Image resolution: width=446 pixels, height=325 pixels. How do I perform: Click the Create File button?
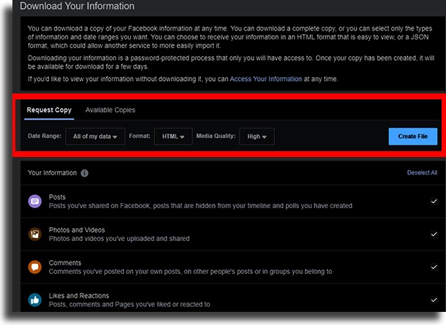point(412,137)
